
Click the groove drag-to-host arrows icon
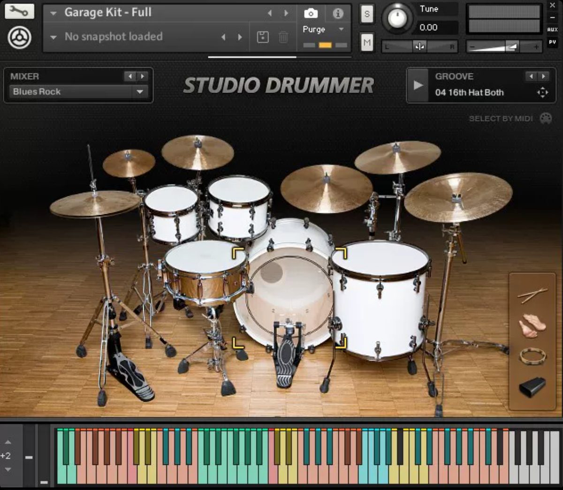click(542, 92)
